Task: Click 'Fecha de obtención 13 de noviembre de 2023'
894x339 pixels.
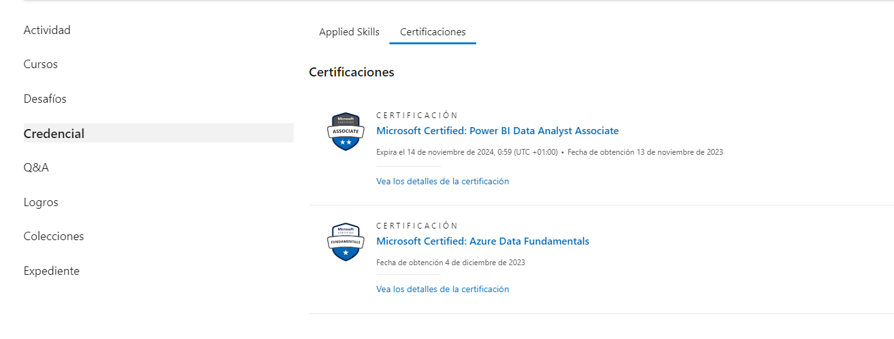Action: 645,152
